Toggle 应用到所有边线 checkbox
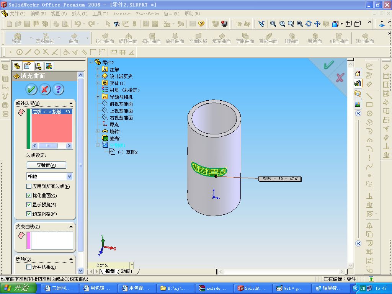 point(29,186)
